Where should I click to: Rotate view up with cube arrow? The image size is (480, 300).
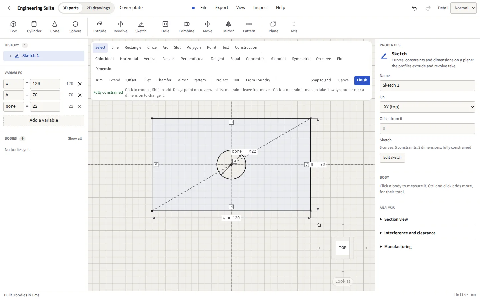click(343, 225)
